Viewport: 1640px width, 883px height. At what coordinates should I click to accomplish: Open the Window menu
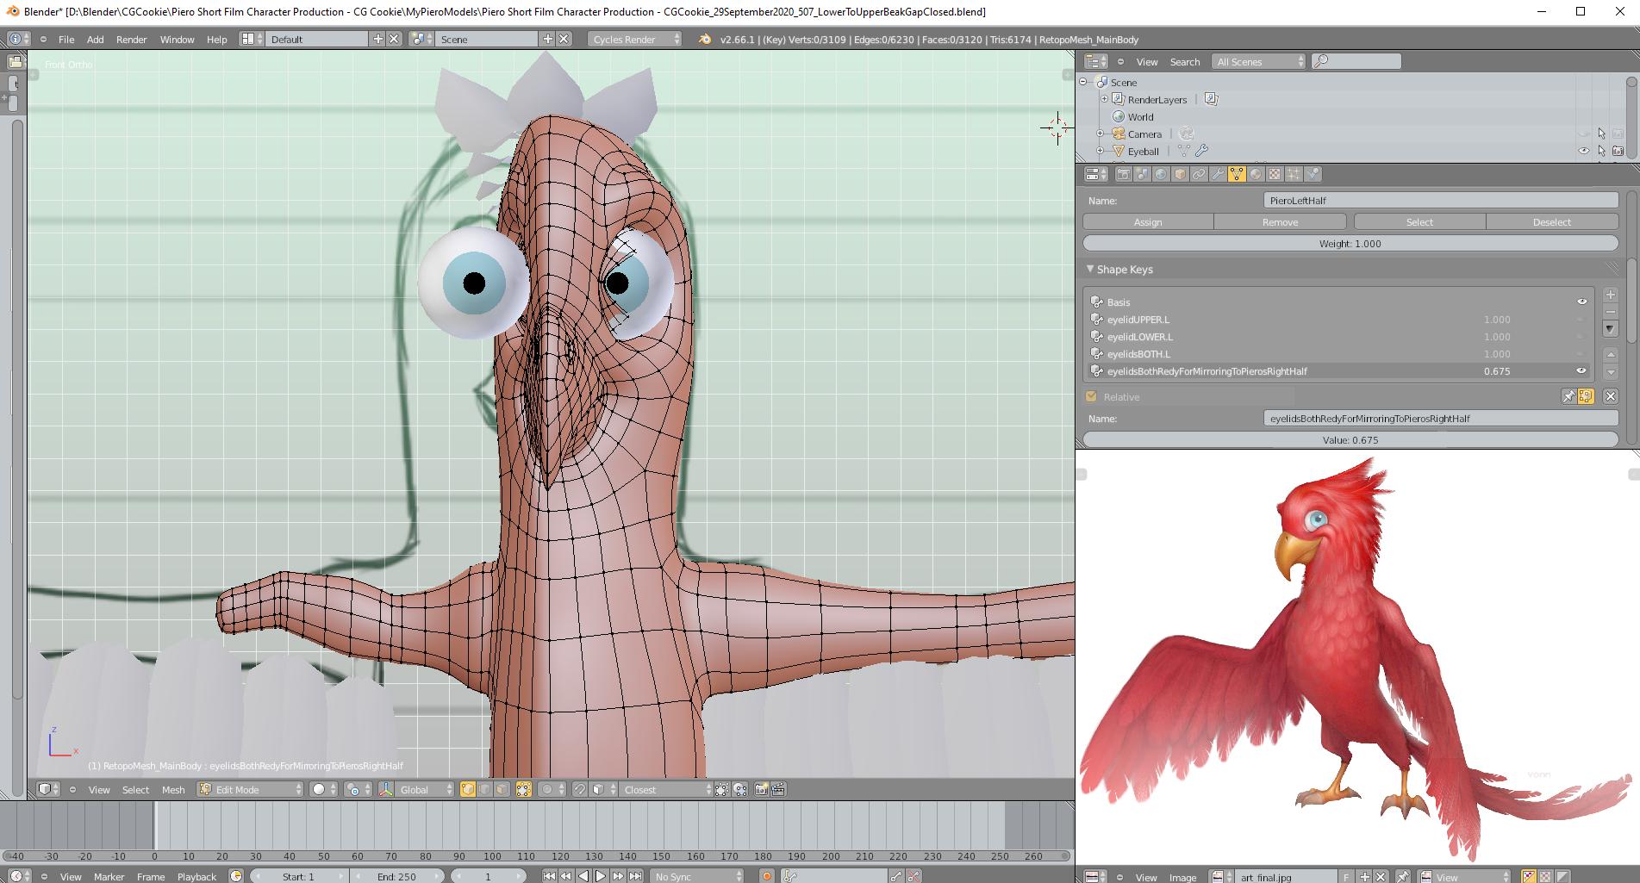[177, 40]
